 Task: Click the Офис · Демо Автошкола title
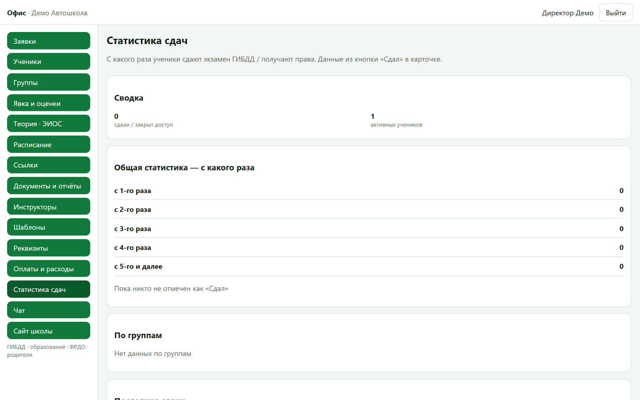click(x=47, y=13)
